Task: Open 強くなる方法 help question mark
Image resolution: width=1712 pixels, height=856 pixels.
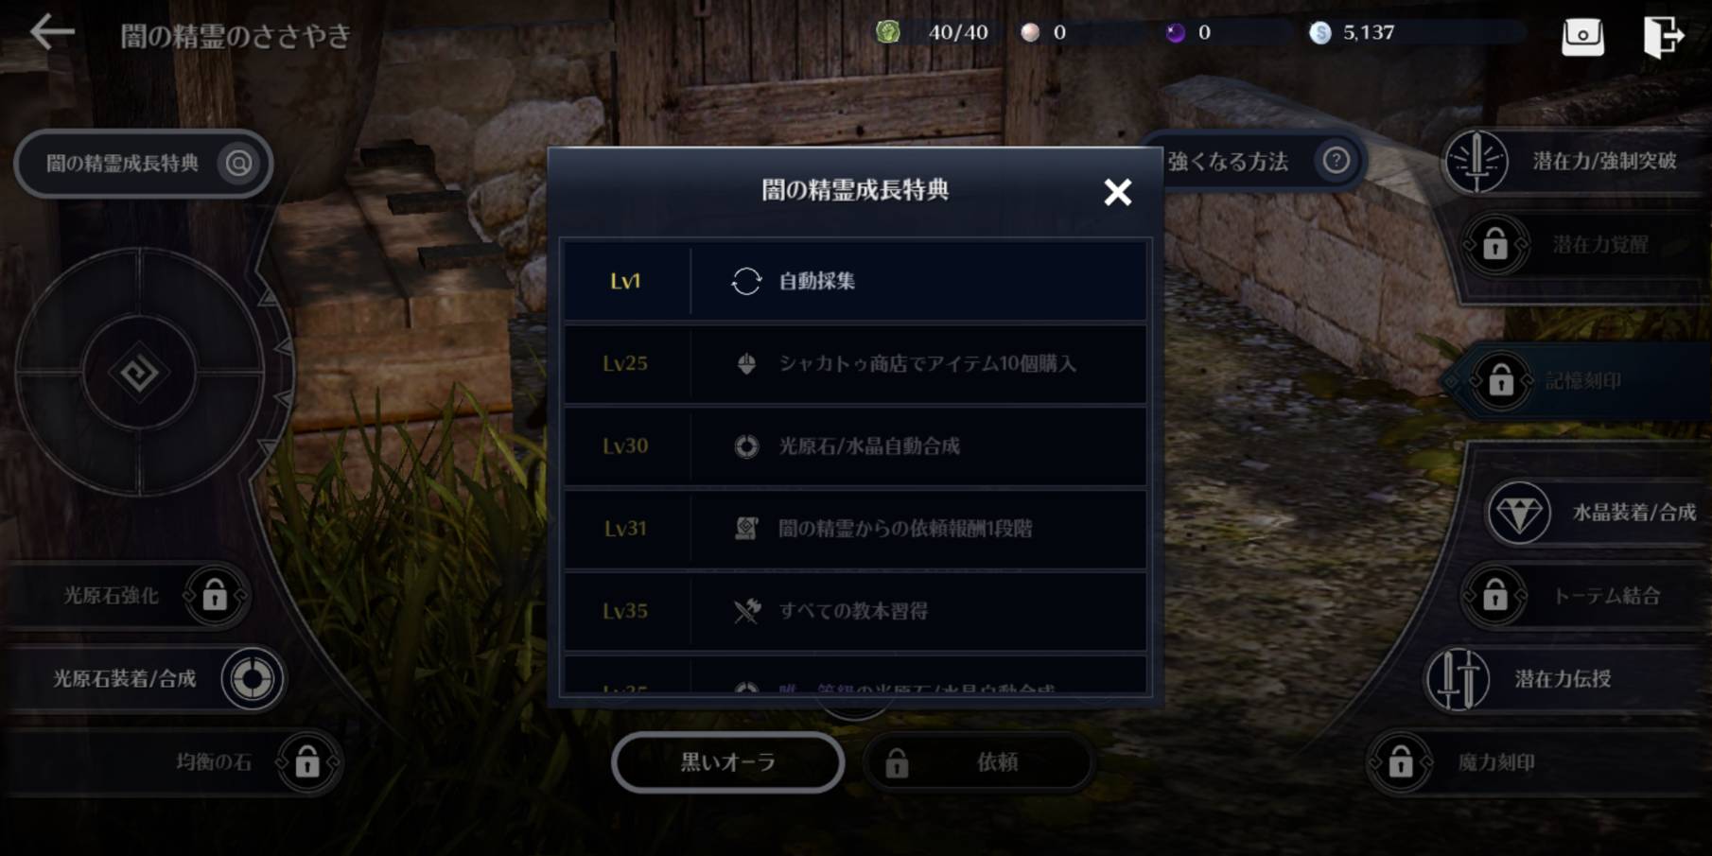Action: click(x=1336, y=161)
